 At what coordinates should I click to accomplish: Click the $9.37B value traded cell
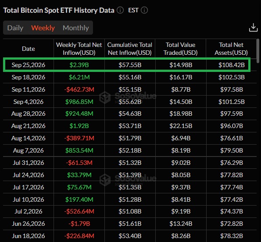181,187
